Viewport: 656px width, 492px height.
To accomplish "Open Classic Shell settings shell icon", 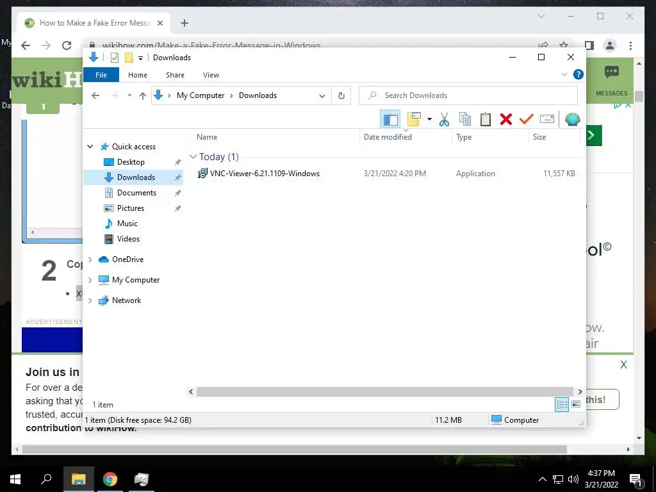I will point(572,119).
